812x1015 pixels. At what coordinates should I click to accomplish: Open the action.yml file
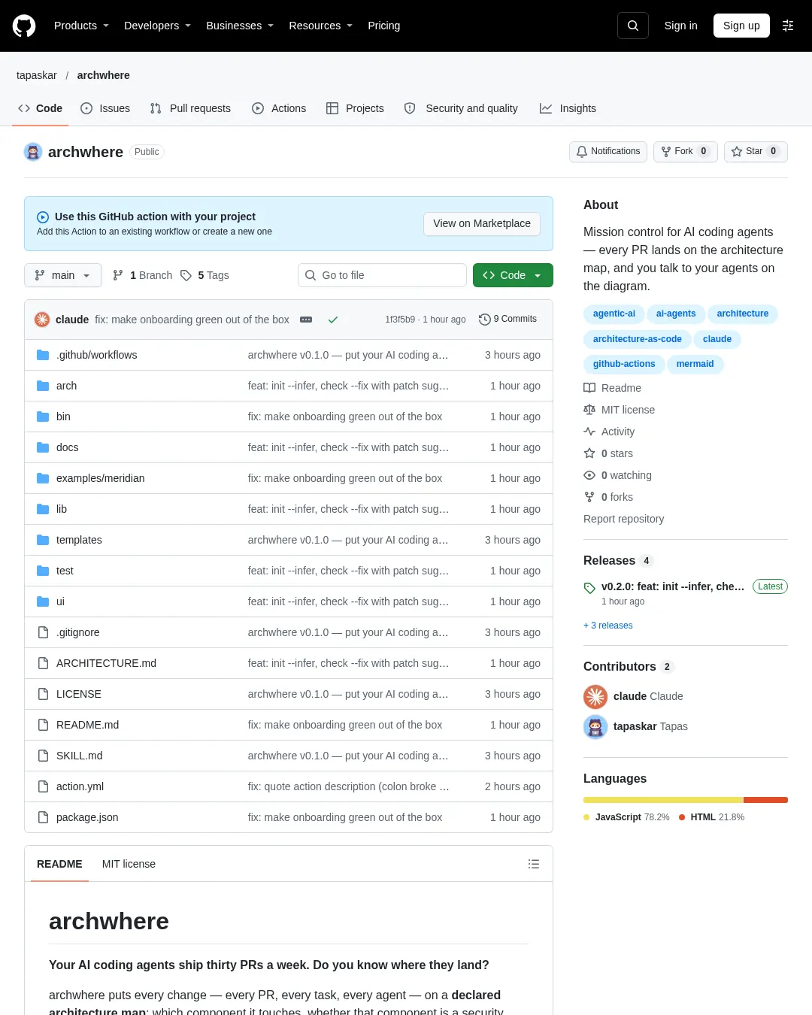coord(80,786)
